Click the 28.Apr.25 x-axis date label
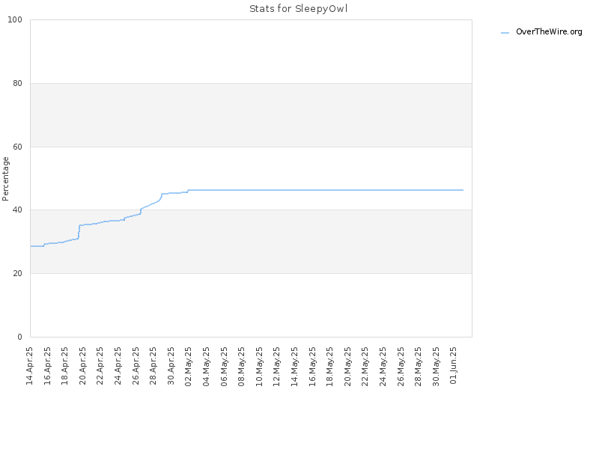 pos(153,366)
